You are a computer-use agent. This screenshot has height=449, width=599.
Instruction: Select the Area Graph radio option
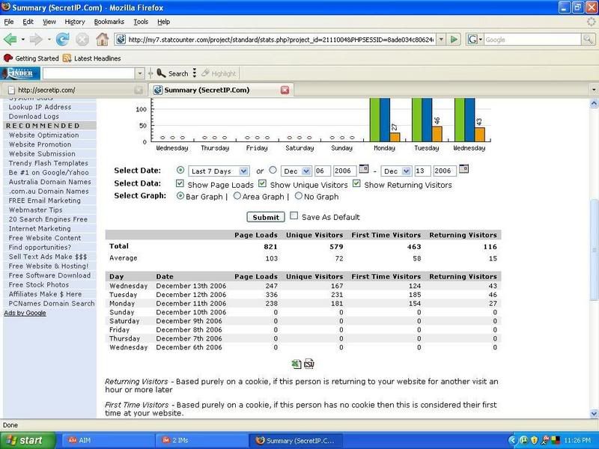coord(237,196)
